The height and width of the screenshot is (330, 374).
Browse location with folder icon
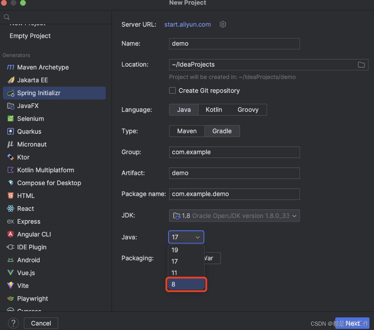361,65
